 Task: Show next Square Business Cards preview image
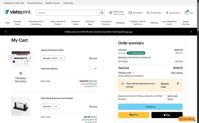[30, 58]
